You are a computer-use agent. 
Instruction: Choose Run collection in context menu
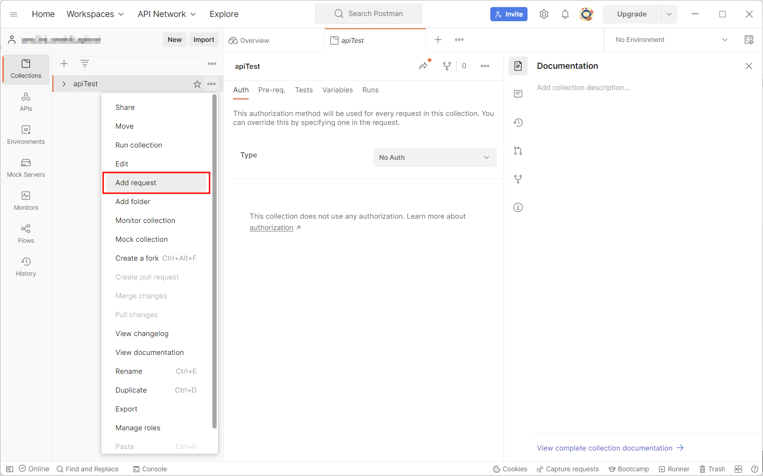(156, 145)
